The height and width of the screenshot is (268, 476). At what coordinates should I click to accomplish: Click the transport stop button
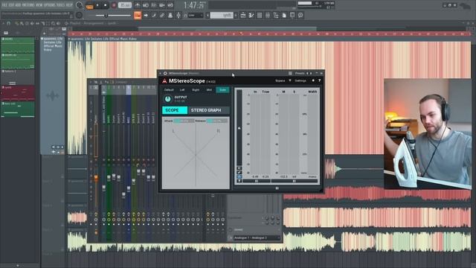pyautogui.click(x=106, y=5)
